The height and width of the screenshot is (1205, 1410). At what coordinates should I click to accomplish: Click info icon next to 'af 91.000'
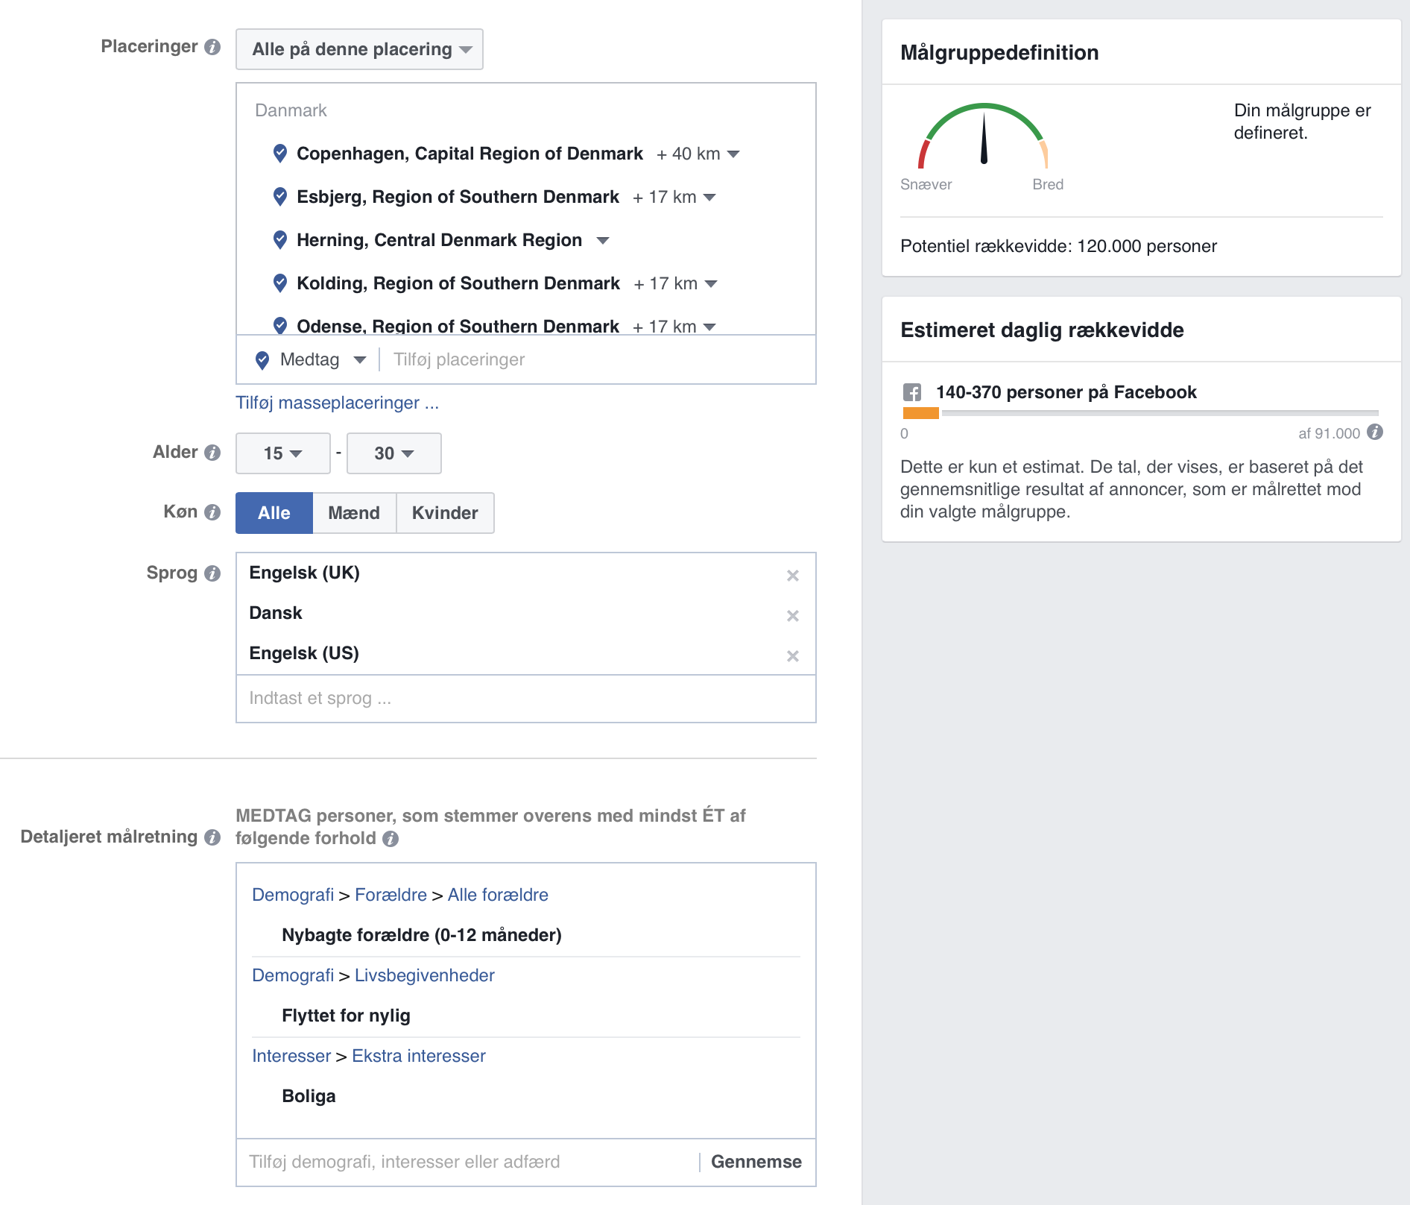point(1375,432)
